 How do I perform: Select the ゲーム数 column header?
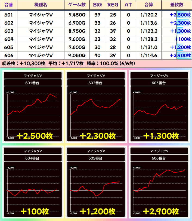click(77, 5)
